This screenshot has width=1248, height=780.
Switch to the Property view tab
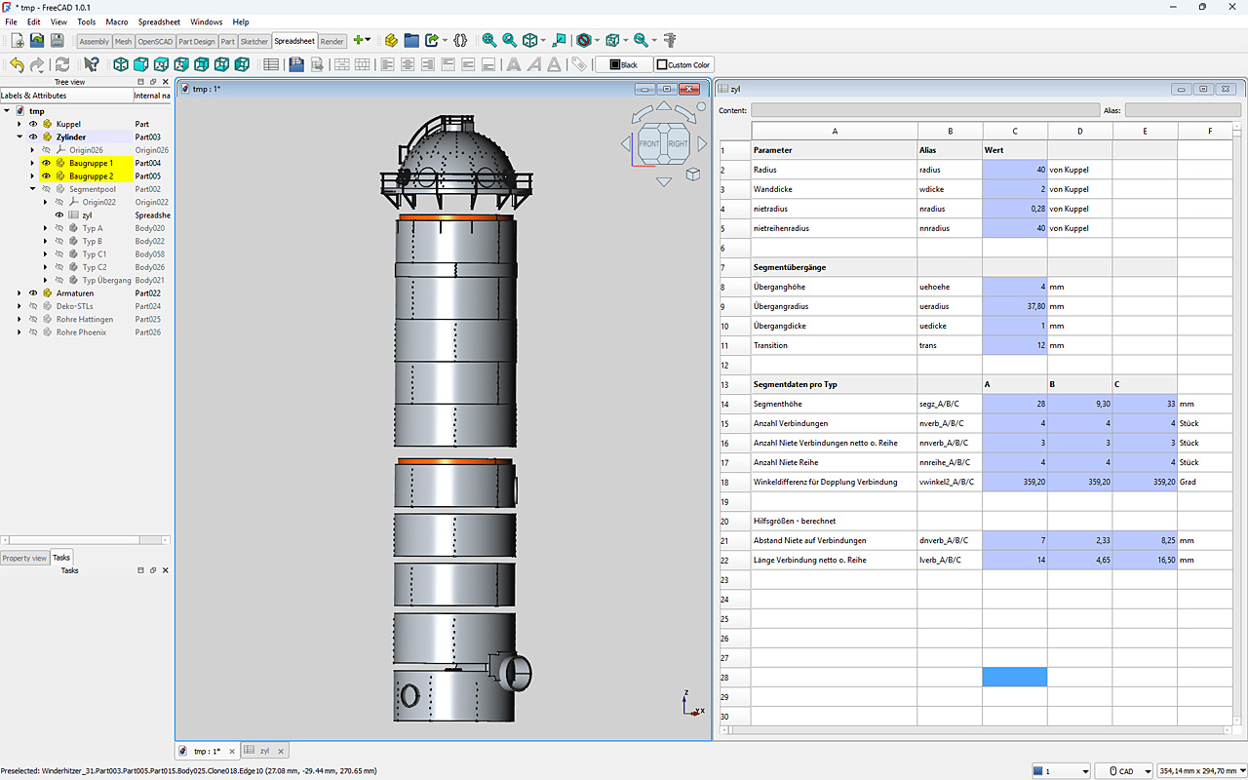click(24, 558)
